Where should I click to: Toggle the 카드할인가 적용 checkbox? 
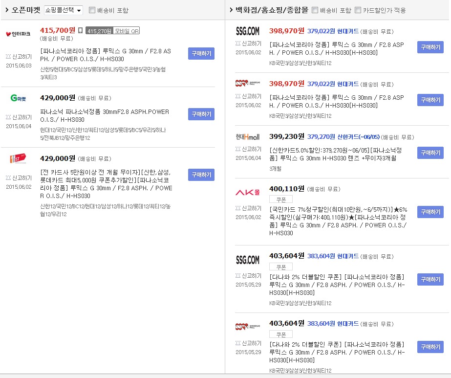tap(358, 10)
